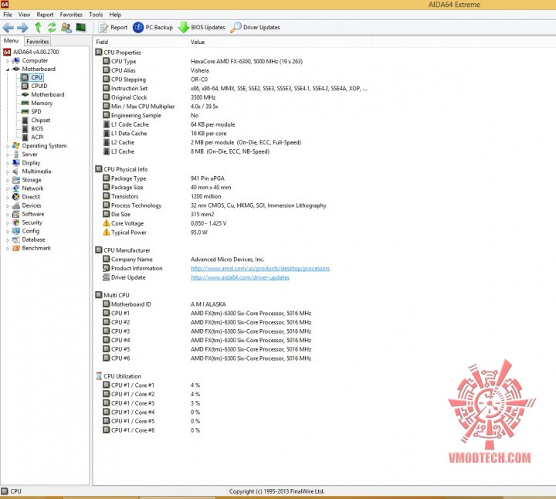
Task: Select the Memory tree item
Action: pos(42,103)
